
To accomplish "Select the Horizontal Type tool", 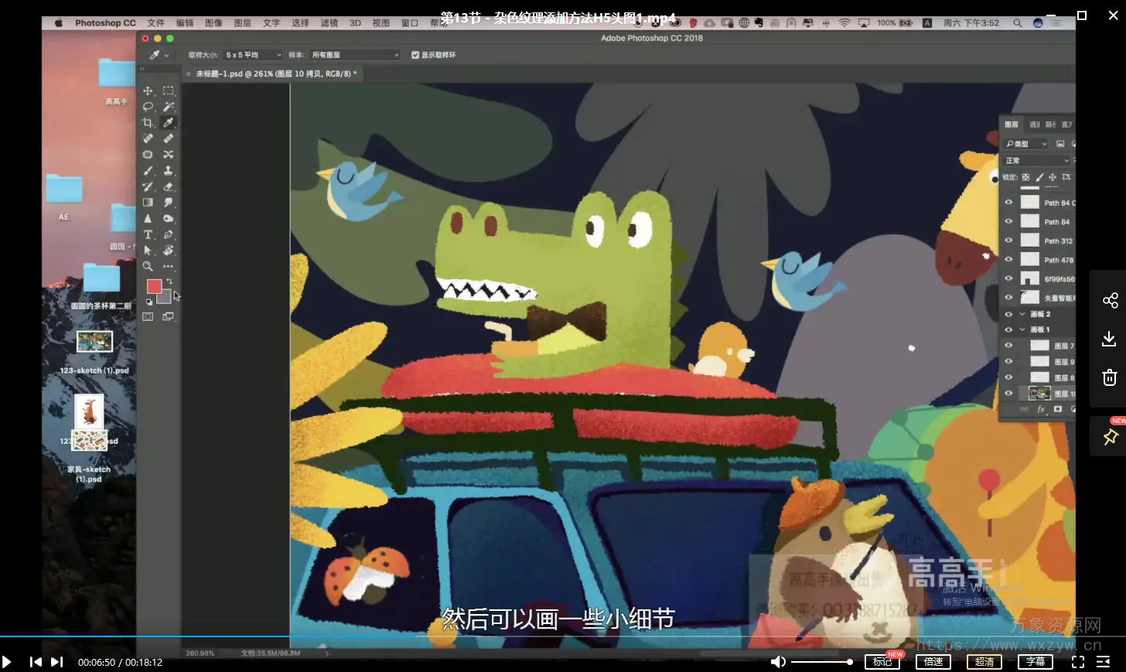I will click(148, 234).
